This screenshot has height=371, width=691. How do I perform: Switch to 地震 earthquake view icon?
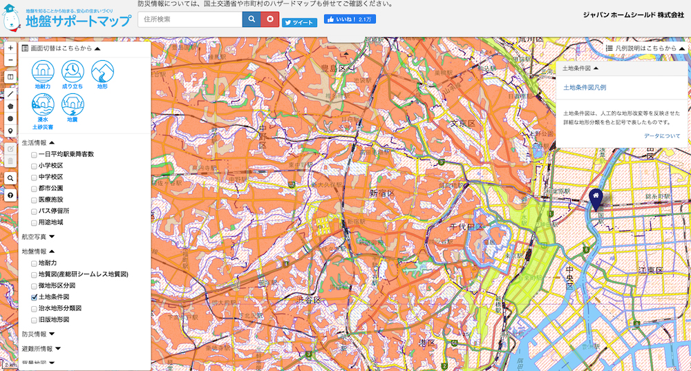[73, 108]
